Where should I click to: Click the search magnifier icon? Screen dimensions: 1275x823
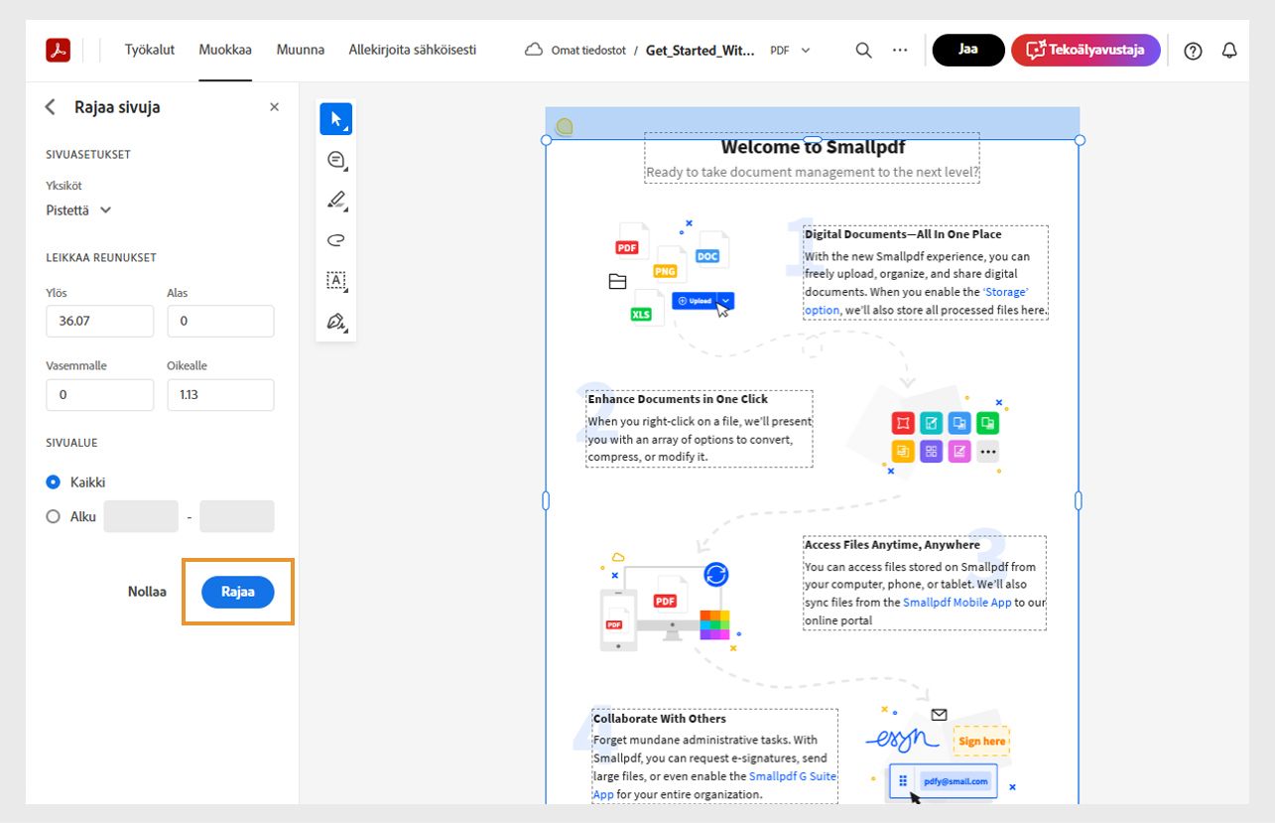(863, 50)
